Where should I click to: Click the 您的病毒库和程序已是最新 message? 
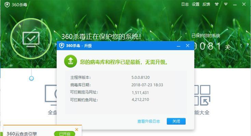tap(124, 62)
